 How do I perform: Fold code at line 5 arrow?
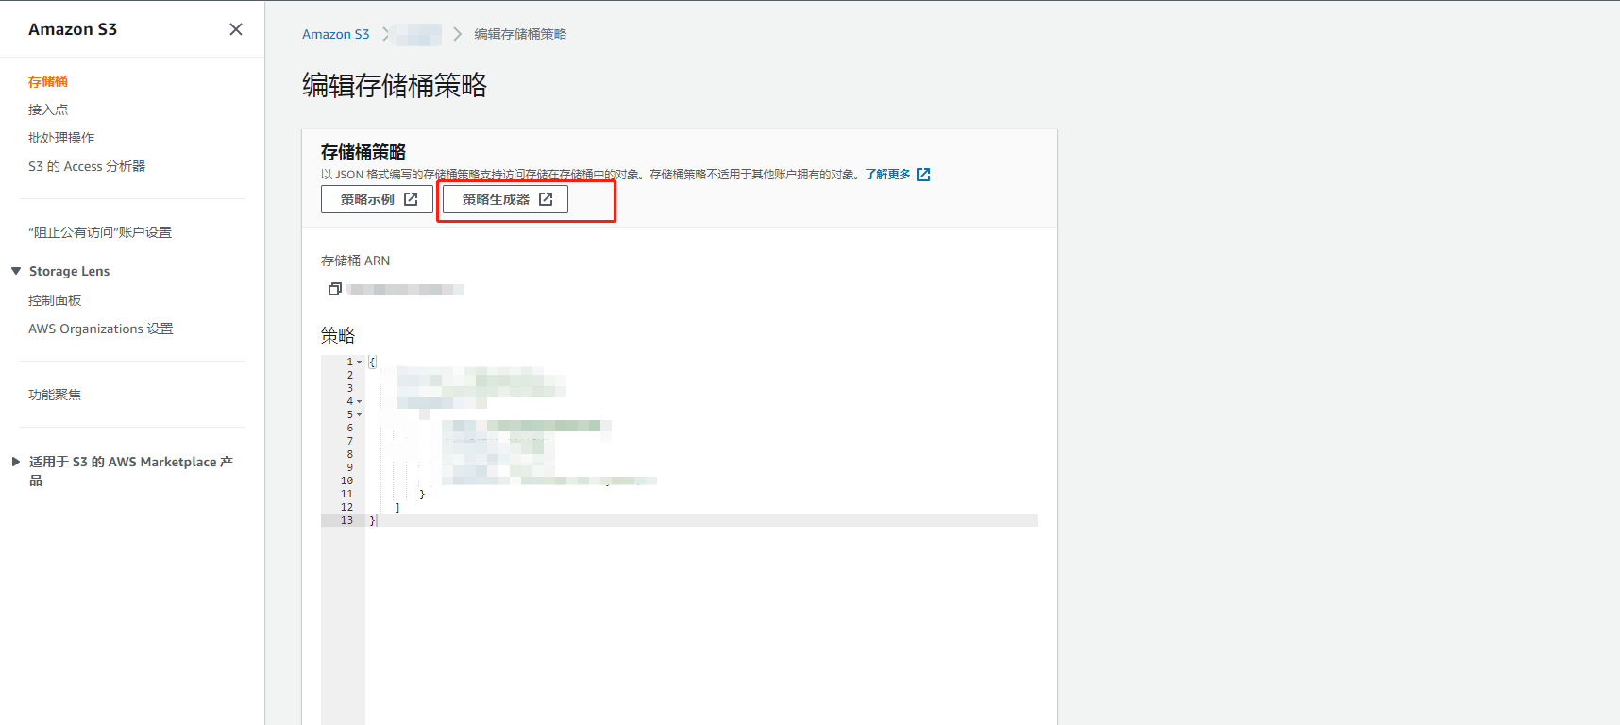360,414
